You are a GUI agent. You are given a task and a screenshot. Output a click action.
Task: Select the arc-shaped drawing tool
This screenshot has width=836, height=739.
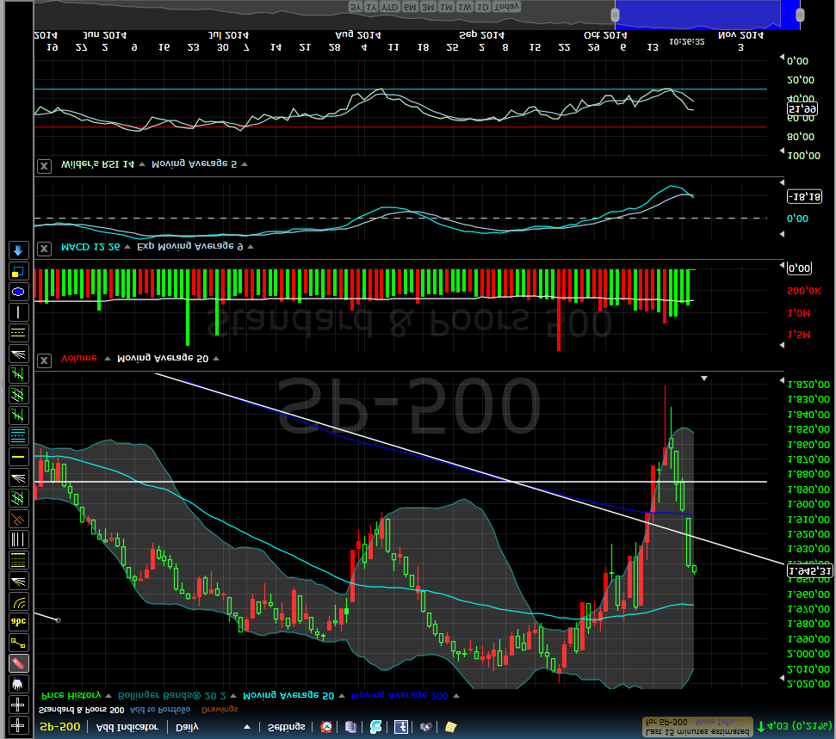(18, 601)
